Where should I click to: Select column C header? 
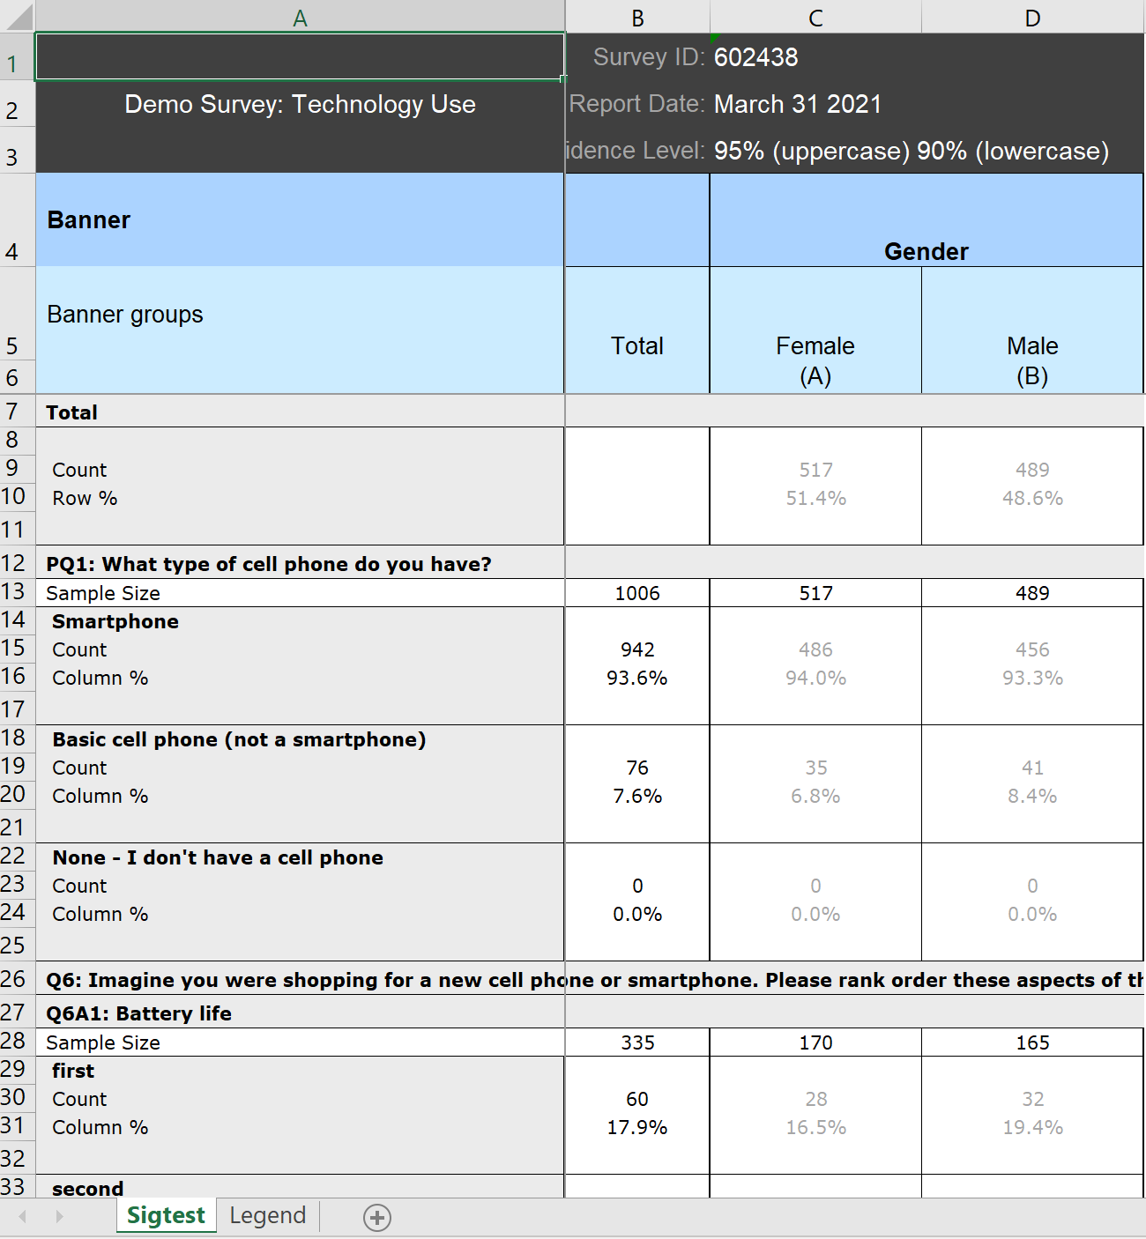[x=815, y=17]
